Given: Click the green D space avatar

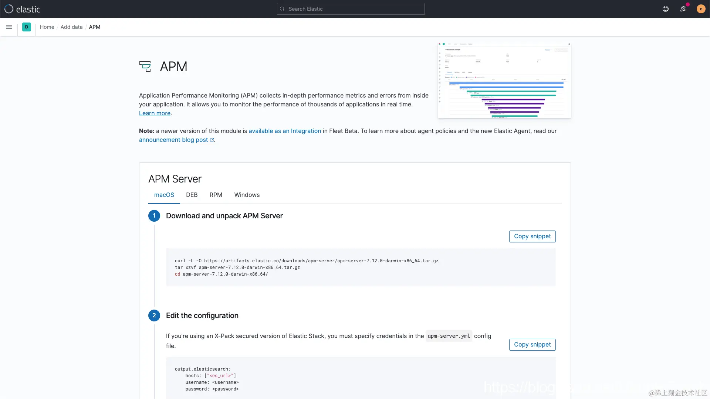Looking at the screenshot, I should [27, 27].
